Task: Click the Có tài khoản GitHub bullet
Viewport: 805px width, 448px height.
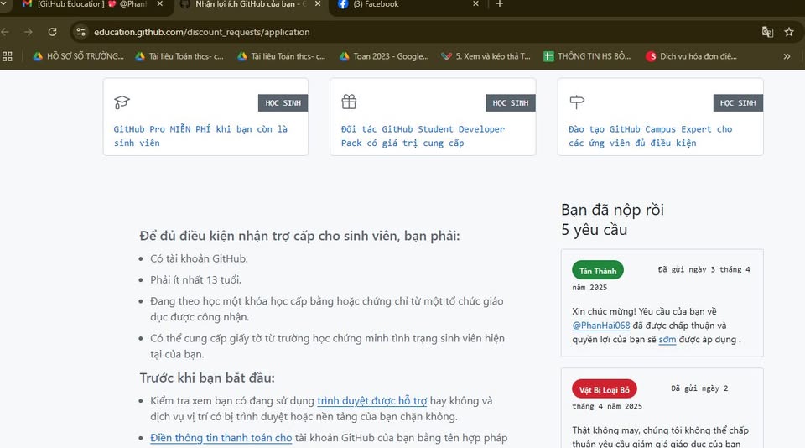Action: click(x=200, y=258)
